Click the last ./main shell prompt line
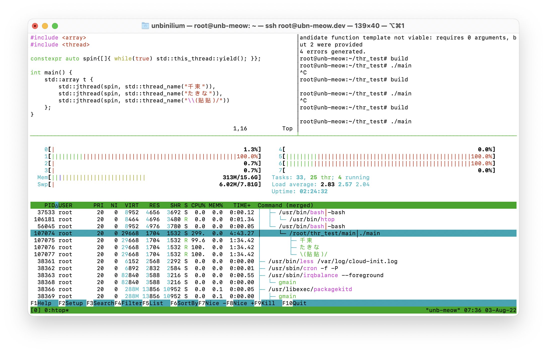The image size is (547, 353). tap(355, 121)
